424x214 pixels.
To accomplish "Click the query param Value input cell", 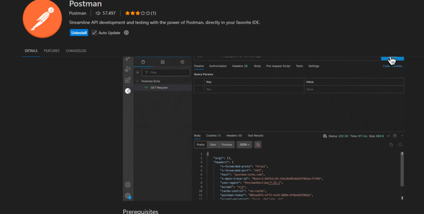I will coord(354,89).
